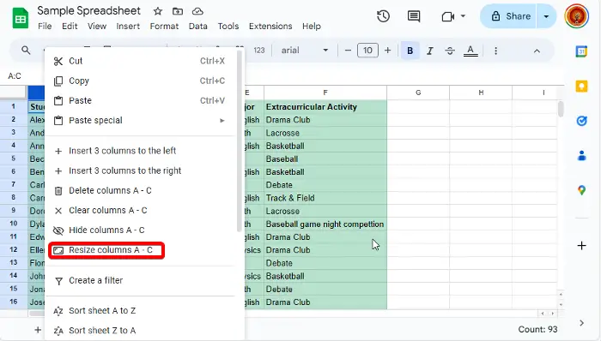Select column G header
Screen dimensions: 601x341
coord(418,93)
